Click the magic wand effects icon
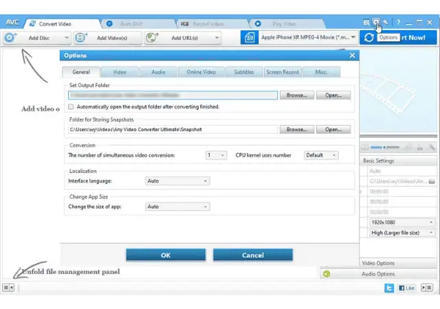Image resolution: width=440 pixels, height=309 pixels. tap(432, 147)
